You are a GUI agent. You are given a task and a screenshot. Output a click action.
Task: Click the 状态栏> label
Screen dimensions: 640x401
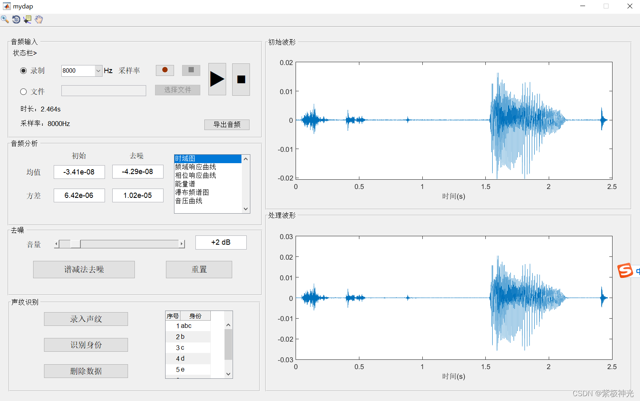click(x=25, y=53)
